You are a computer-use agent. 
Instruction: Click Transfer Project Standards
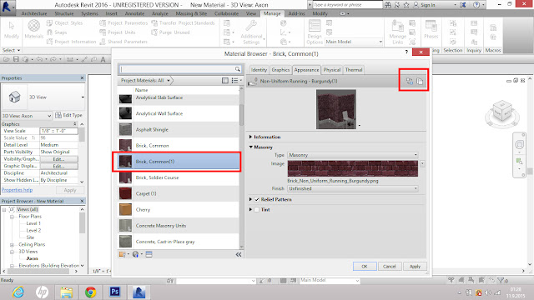(184, 23)
